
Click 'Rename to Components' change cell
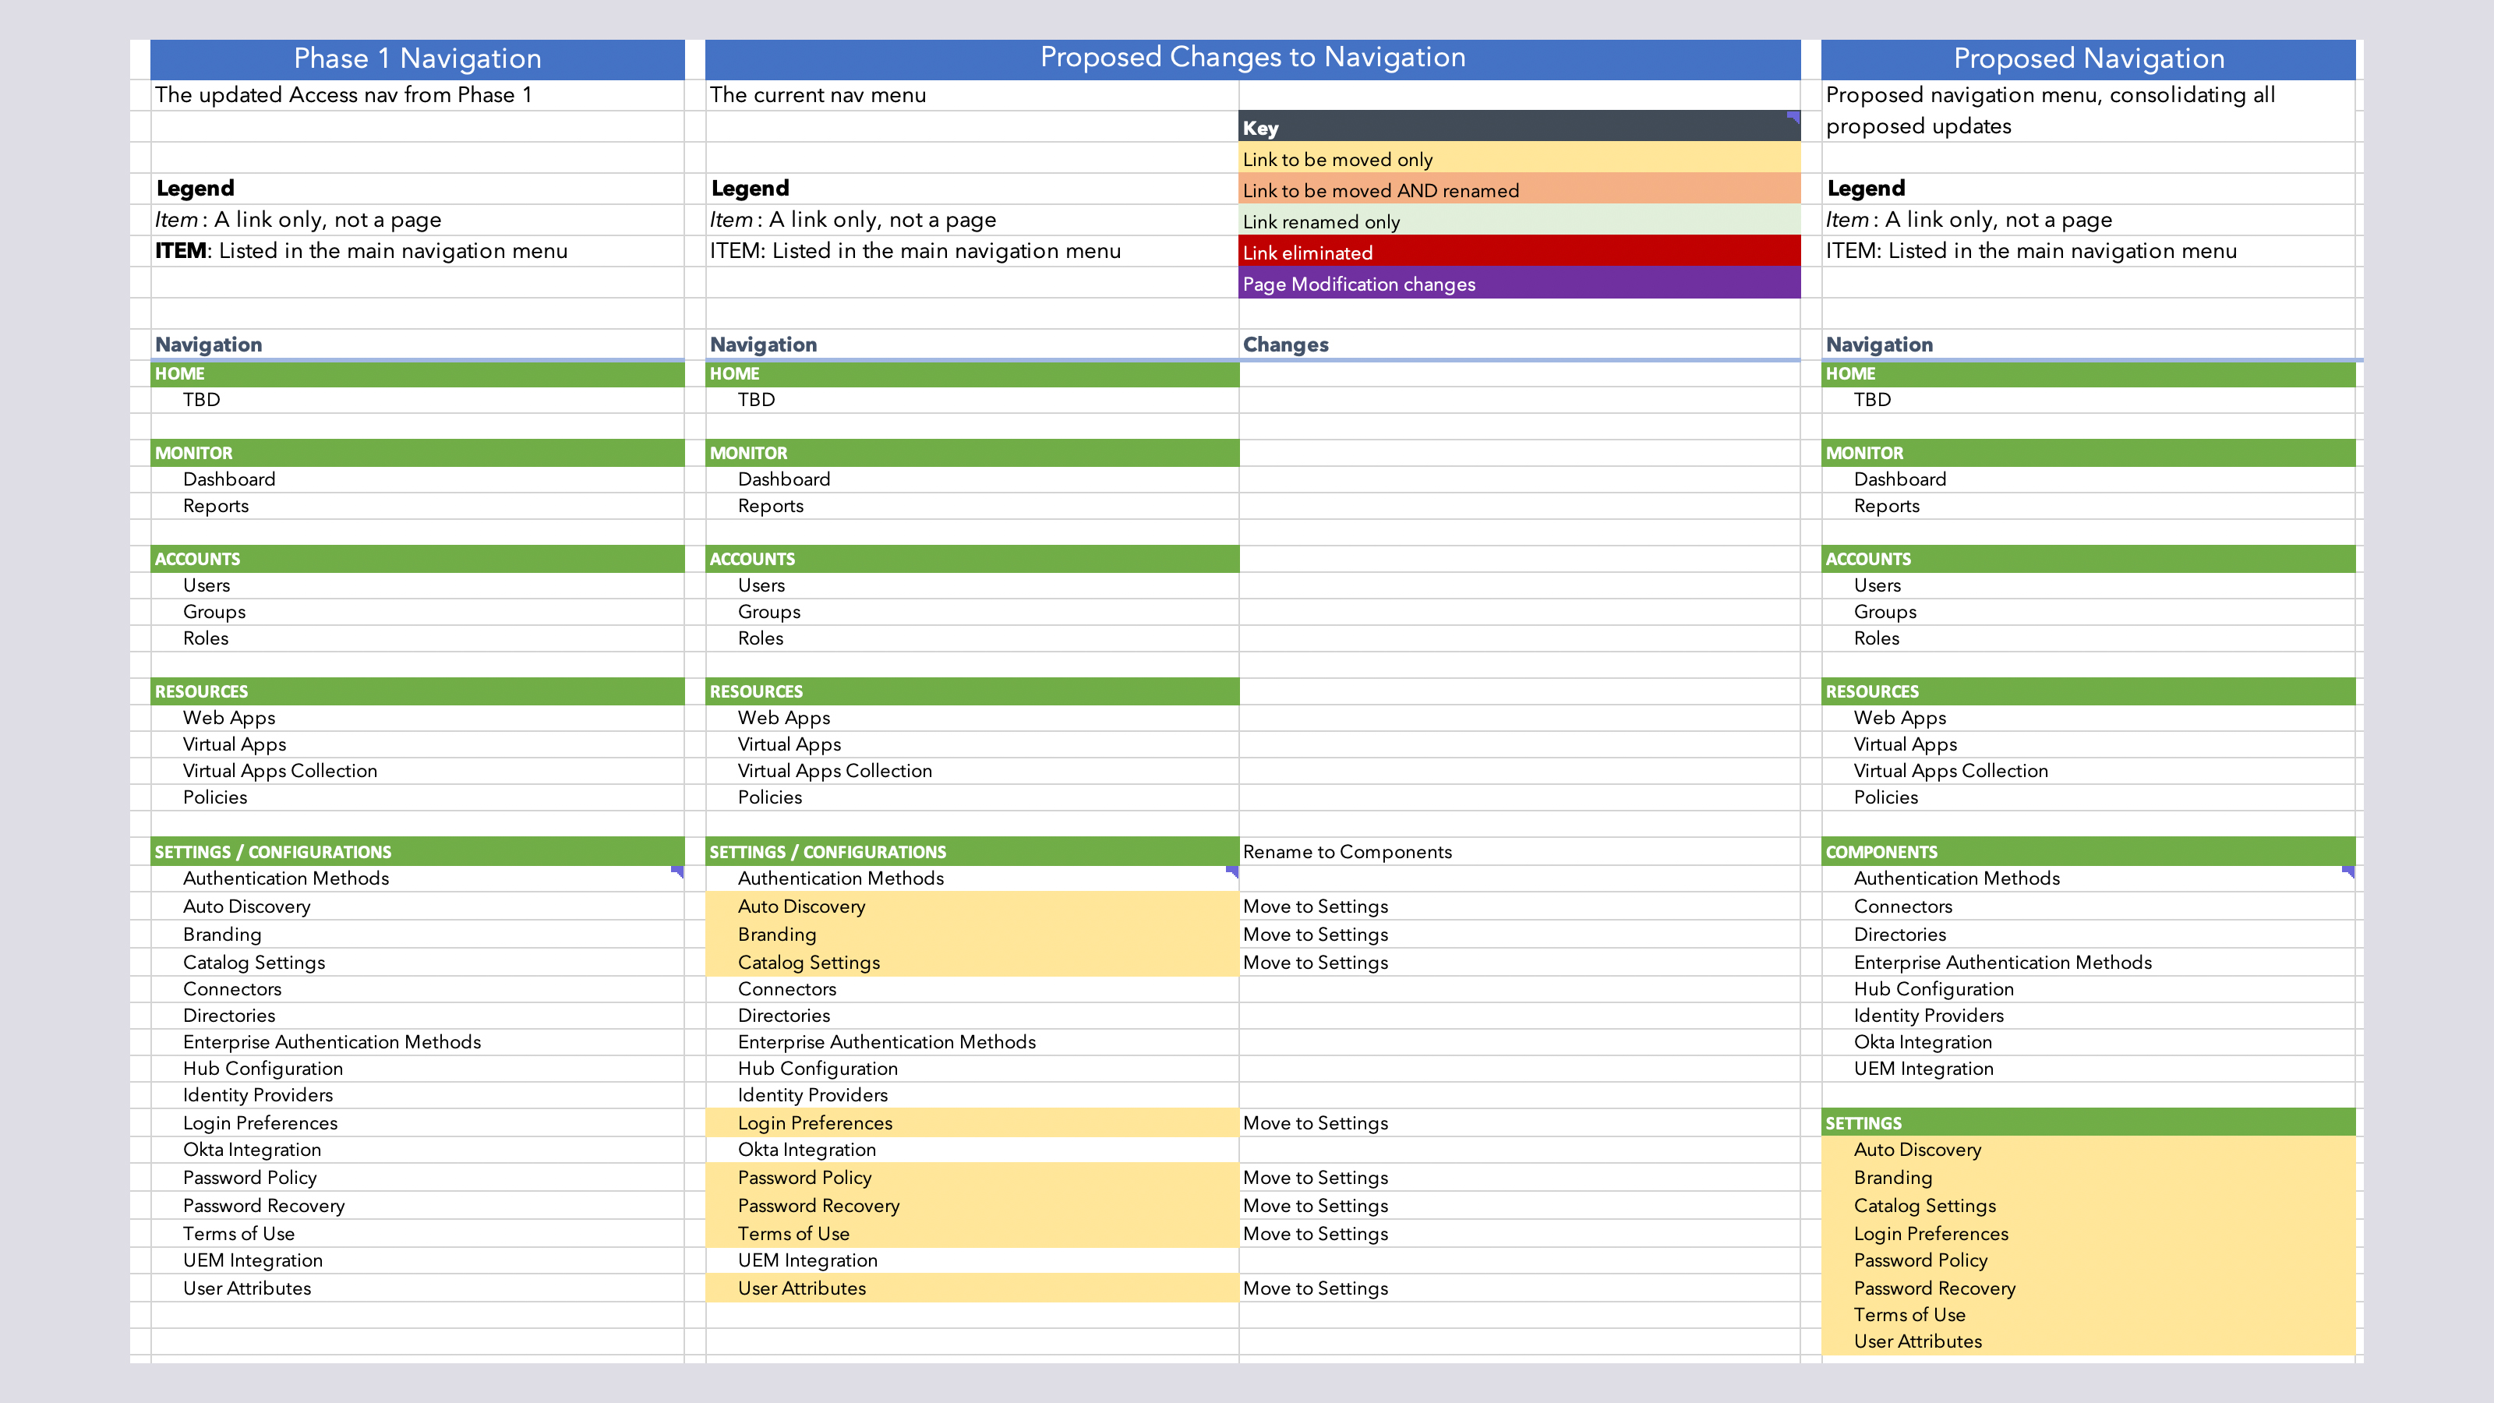tap(1347, 852)
